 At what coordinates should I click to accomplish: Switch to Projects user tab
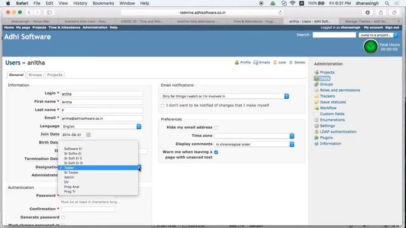55,75
